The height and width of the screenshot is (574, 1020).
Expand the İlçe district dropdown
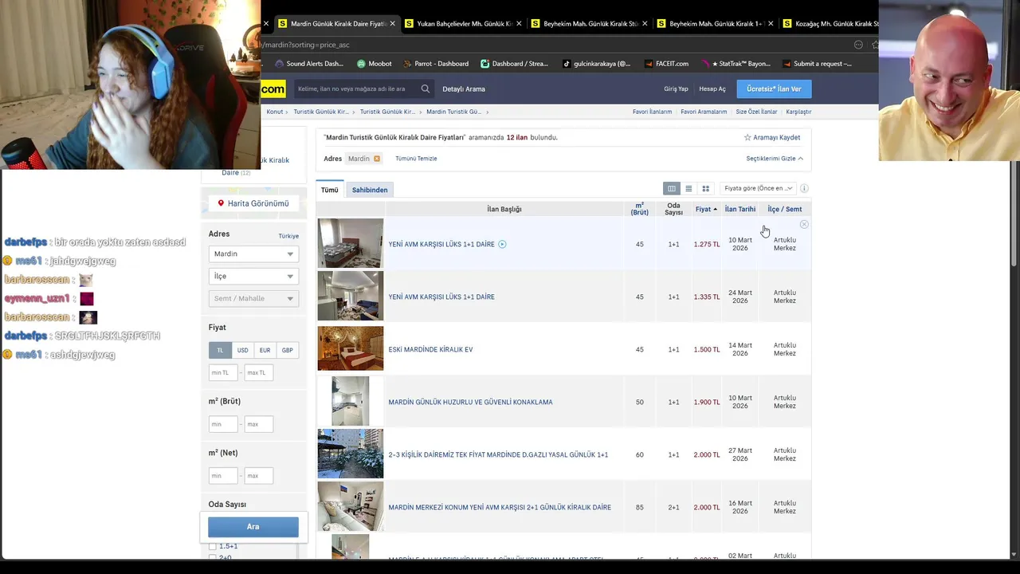[x=253, y=276]
